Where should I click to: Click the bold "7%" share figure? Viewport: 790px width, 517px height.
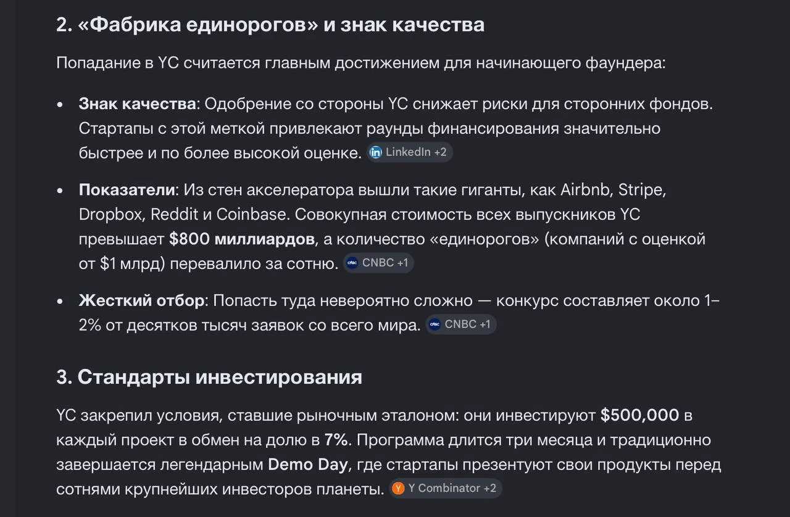tap(336, 440)
